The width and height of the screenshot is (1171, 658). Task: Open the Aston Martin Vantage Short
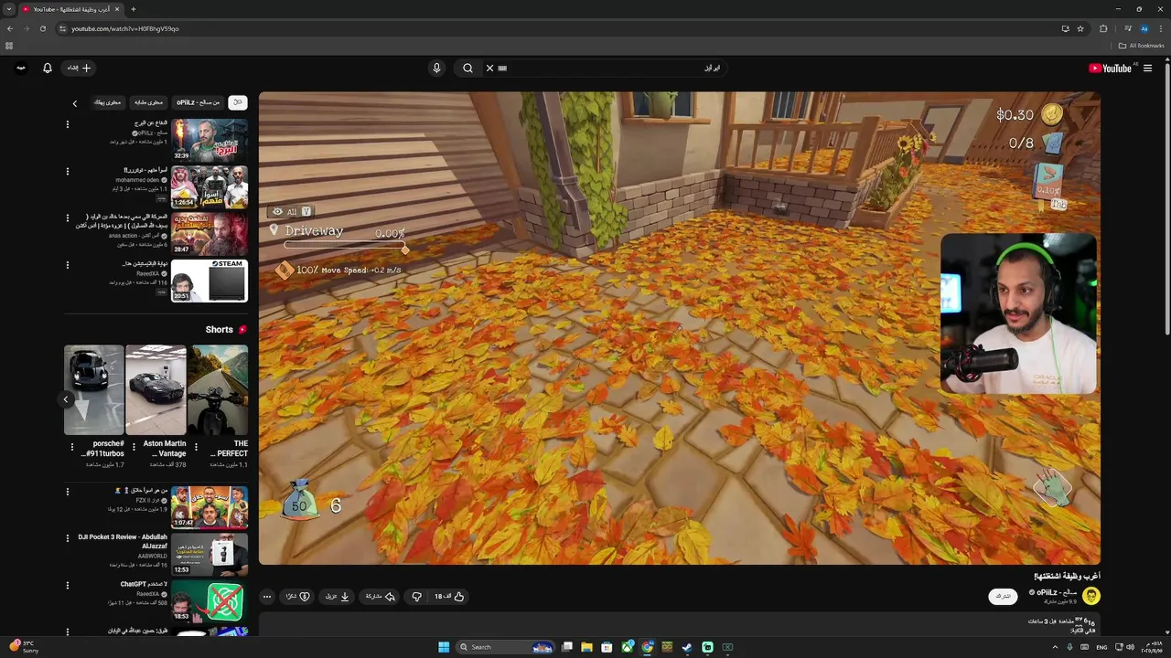click(156, 389)
